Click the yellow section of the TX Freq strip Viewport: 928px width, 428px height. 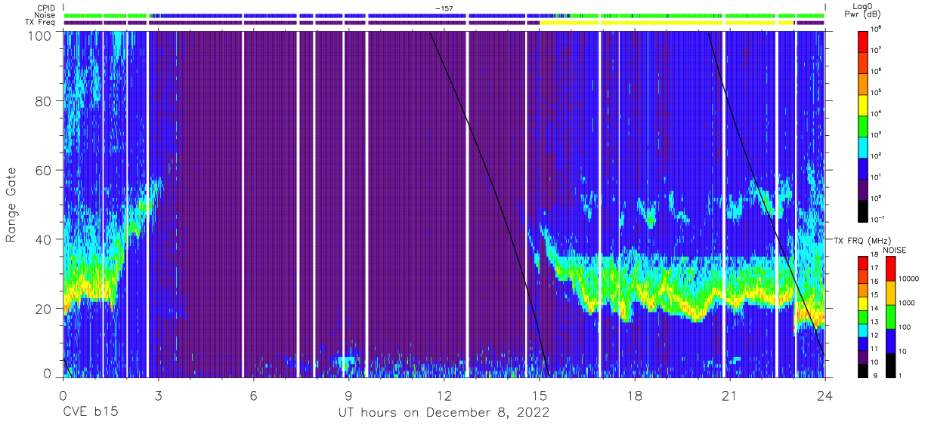667,23
